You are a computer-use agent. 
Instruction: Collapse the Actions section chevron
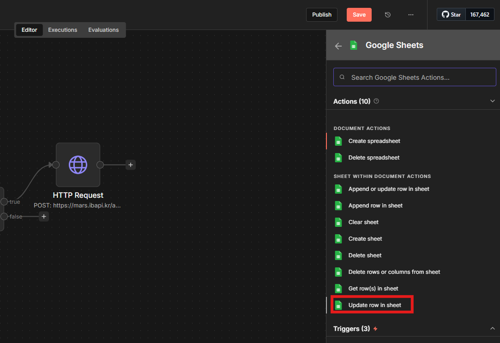tap(492, 101)
